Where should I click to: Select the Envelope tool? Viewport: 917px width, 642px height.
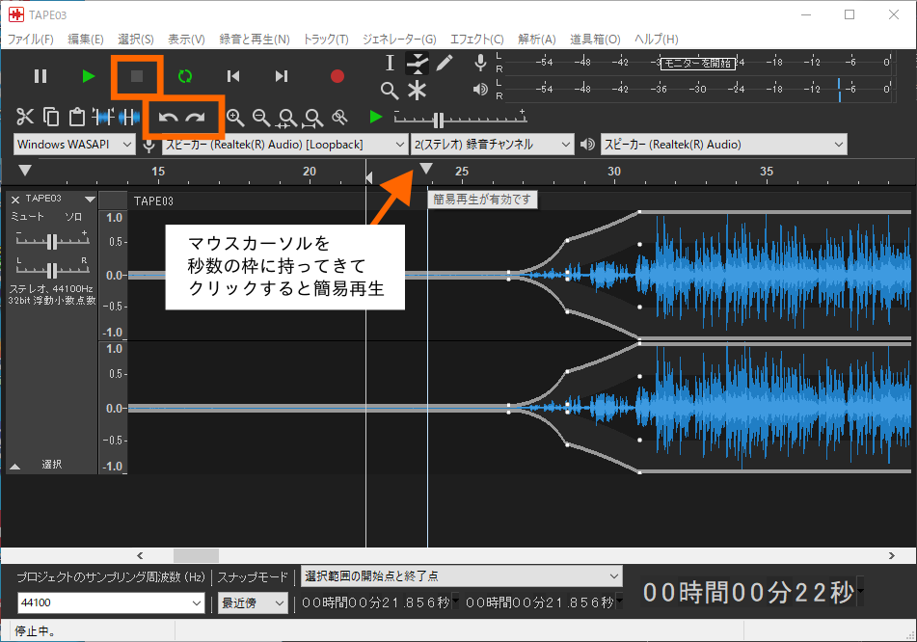point(417,63)
